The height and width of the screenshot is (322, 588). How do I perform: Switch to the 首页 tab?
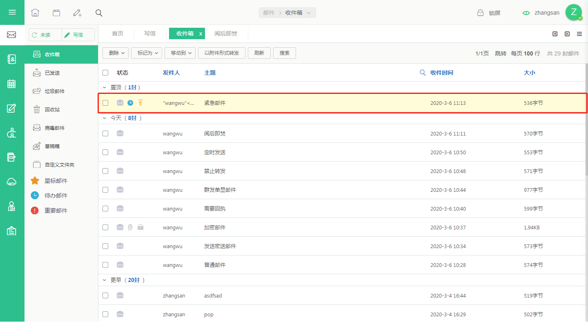coord(118,33)
